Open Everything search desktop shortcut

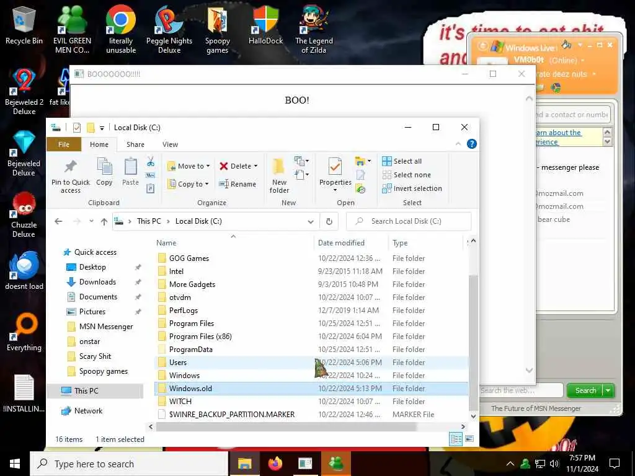click(24, 332)
